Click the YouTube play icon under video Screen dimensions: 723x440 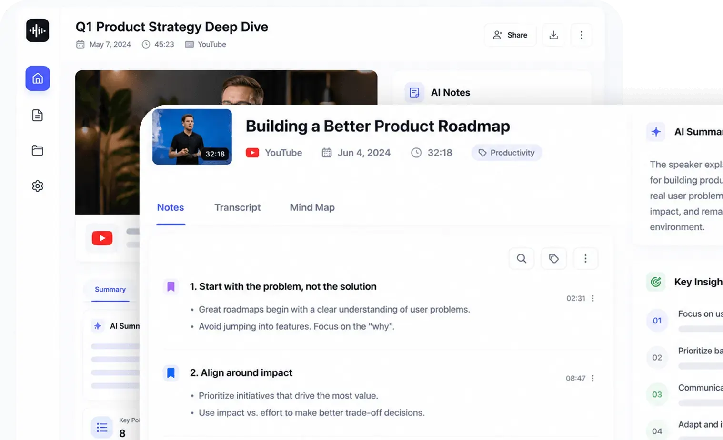(102, 238)
